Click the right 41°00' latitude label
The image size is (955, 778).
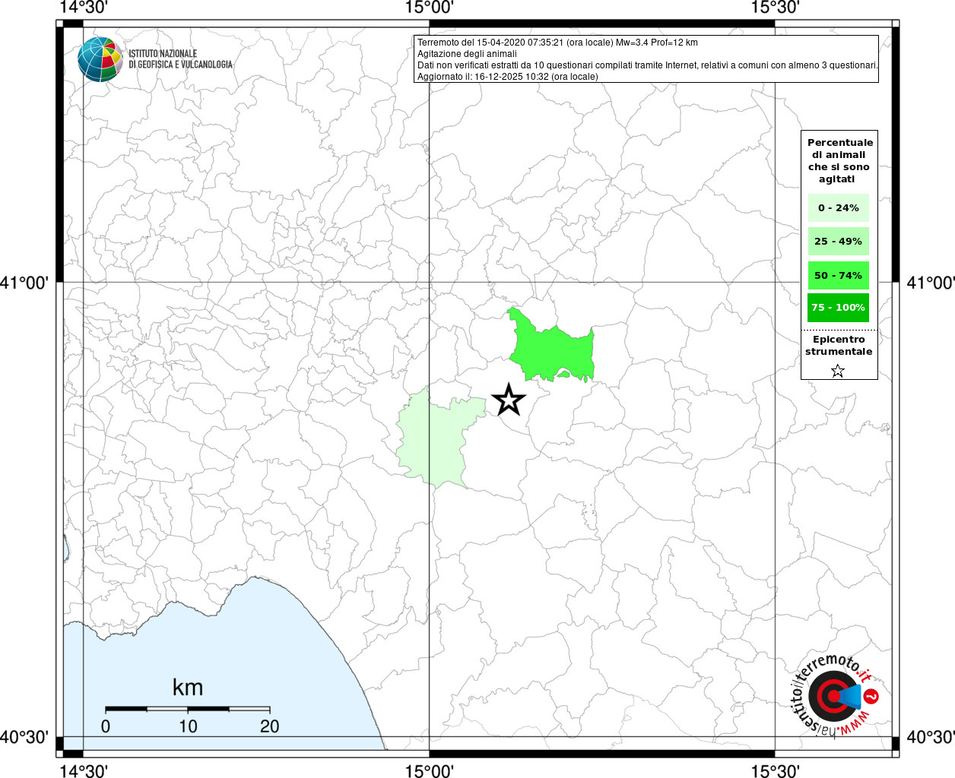931,283
